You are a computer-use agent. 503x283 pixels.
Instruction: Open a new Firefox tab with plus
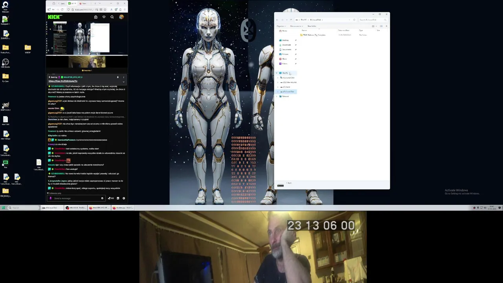tap(95, 4)
